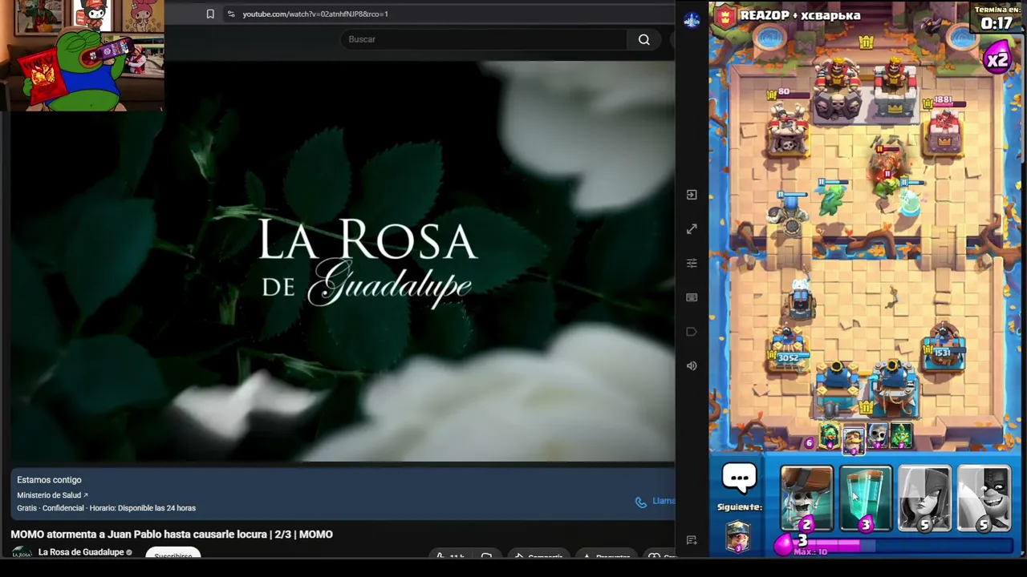Click the pink elixir bar
Screen dimensions: 1027x577
[x=895, y=545]
